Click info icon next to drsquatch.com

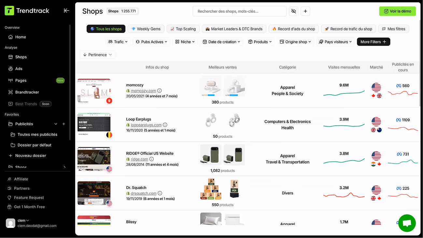click(x=160, y=193)
